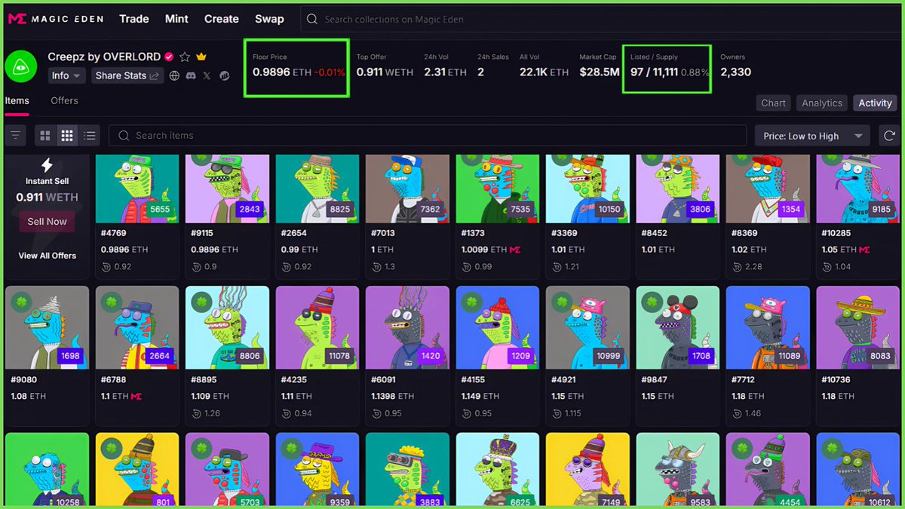Screen dimensions: 905x509
Task: Click the 1.02 ETH price of #8369
Action: [x=747, y=250]
